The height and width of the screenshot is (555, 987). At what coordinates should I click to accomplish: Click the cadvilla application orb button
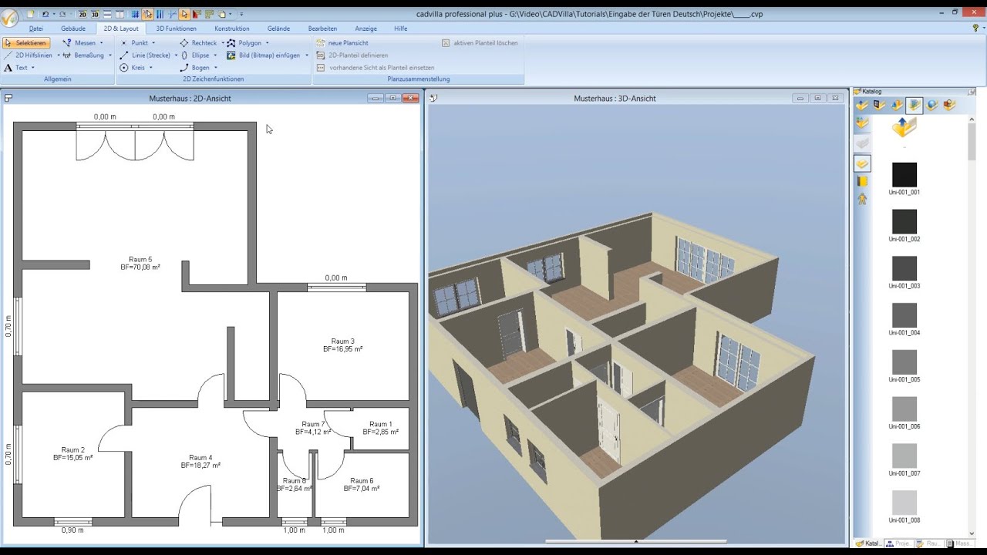coord(10,18)
